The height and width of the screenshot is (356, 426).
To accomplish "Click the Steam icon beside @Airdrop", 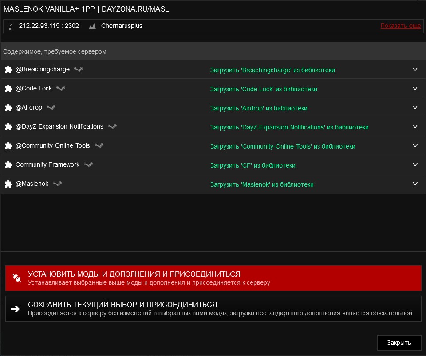I will 51,107.
